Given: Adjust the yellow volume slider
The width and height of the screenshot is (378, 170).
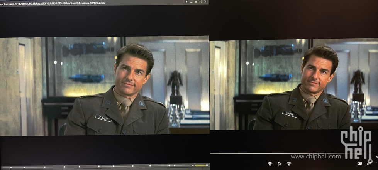Looking at the screenshot, I should coord(201,165).
